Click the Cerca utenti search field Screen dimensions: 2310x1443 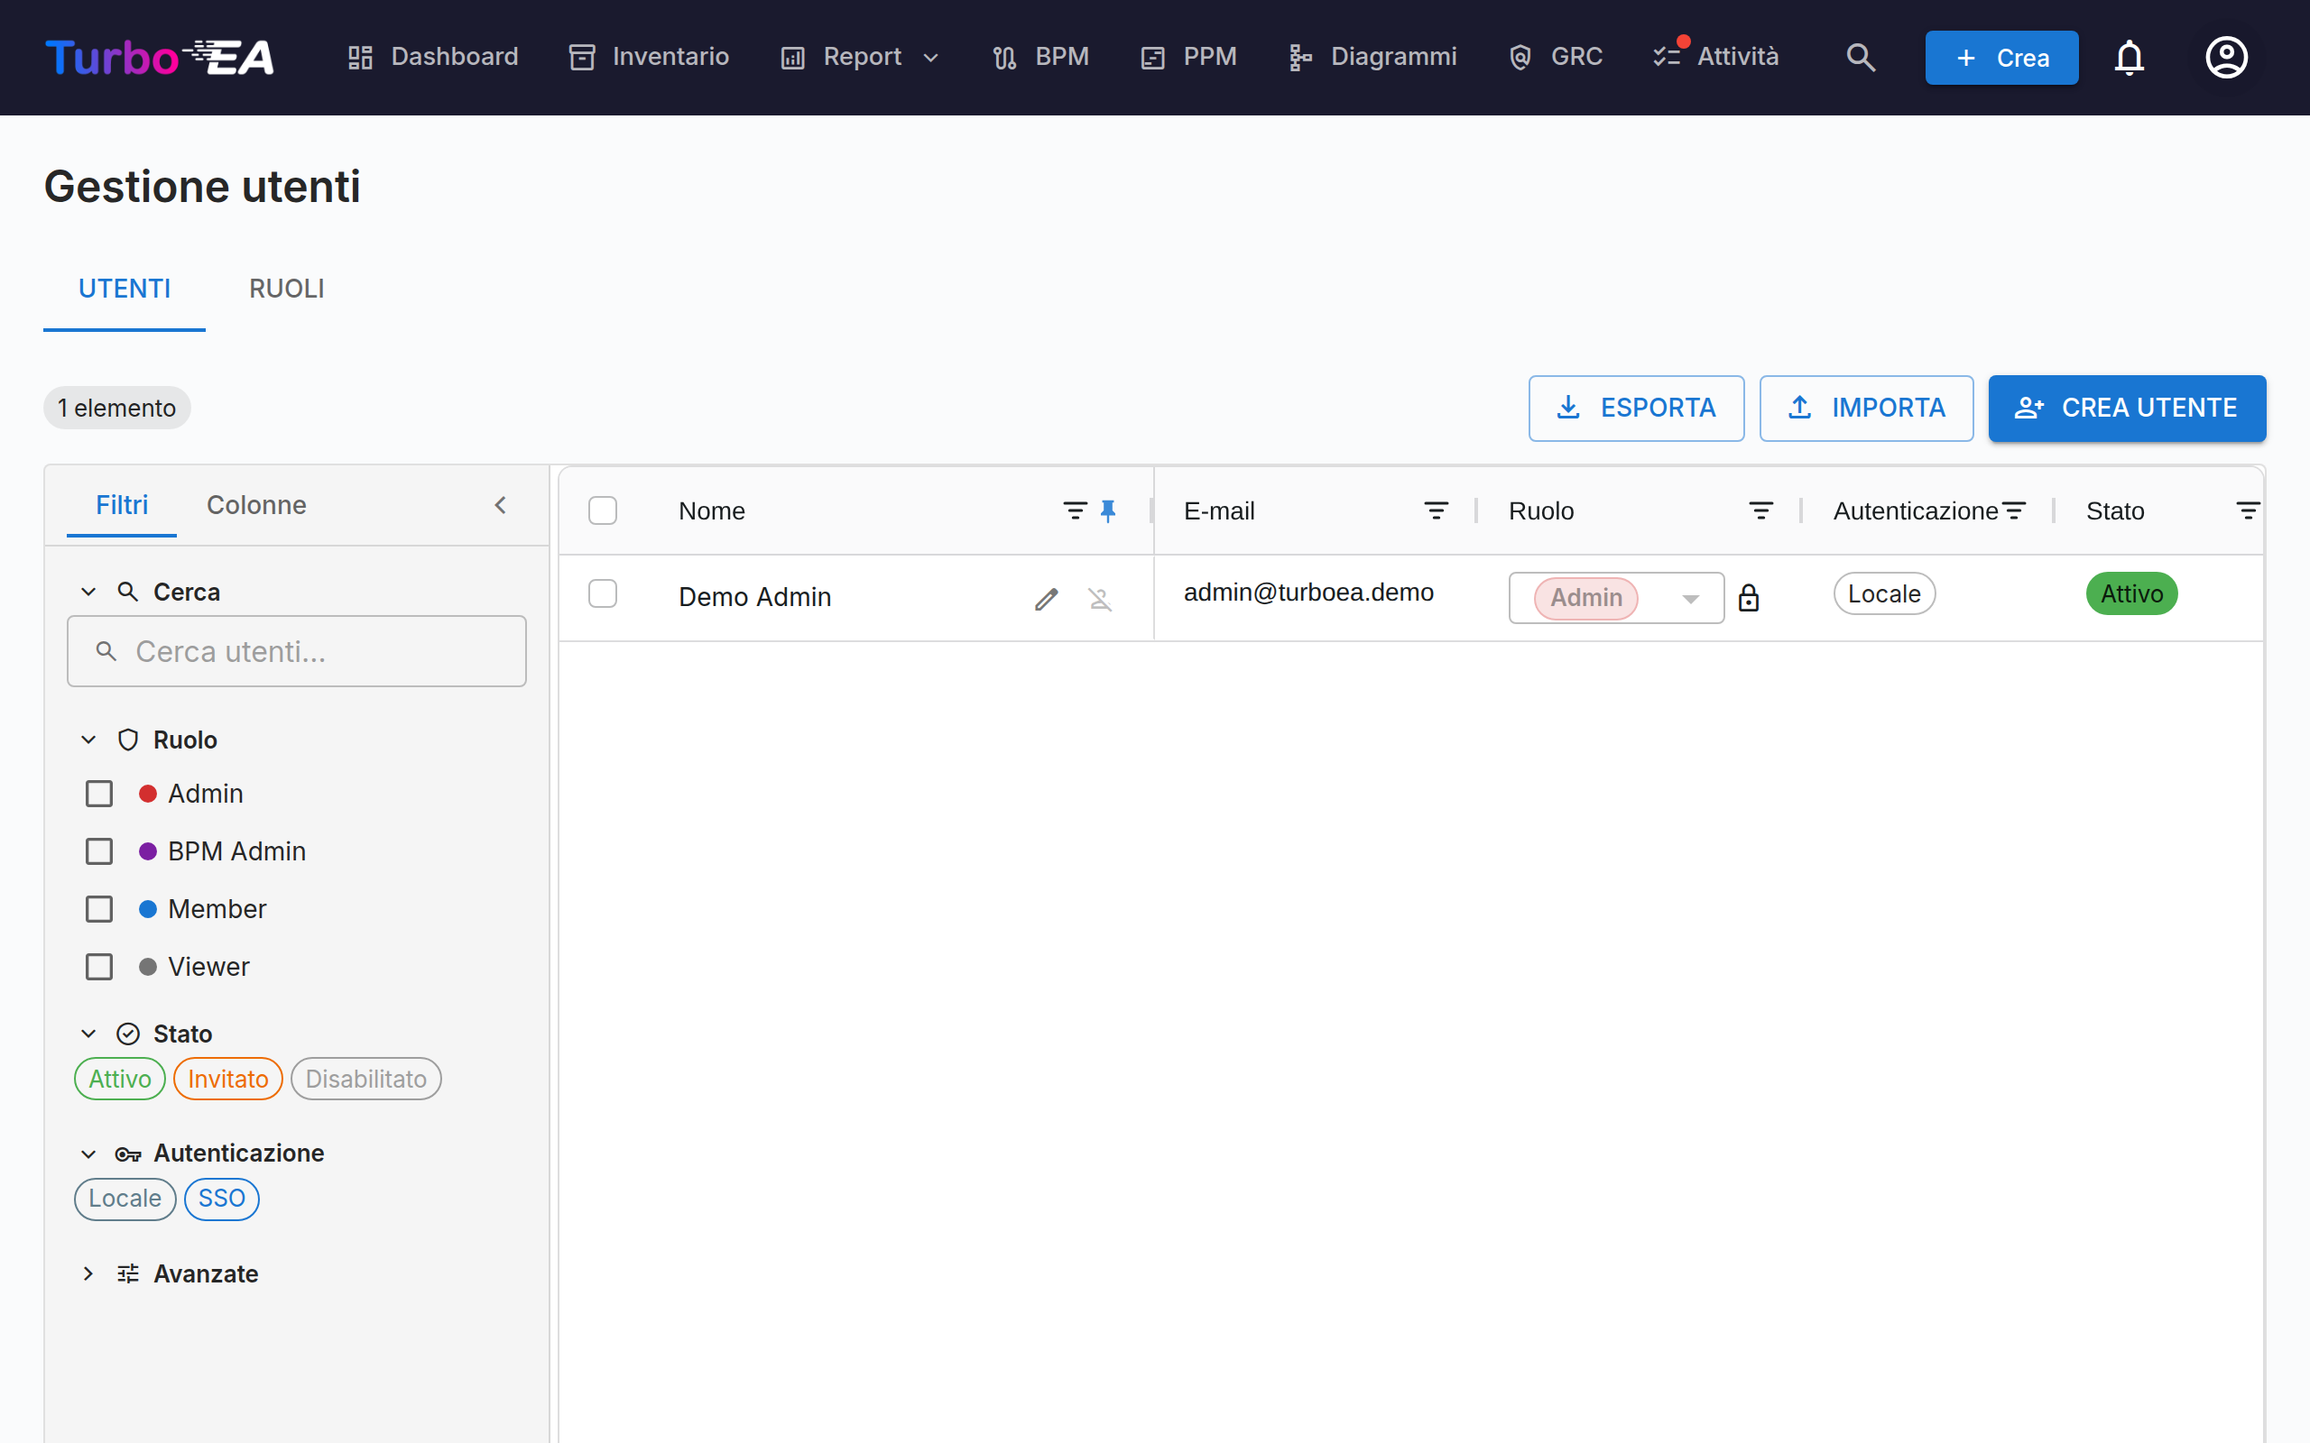point(297,651)
